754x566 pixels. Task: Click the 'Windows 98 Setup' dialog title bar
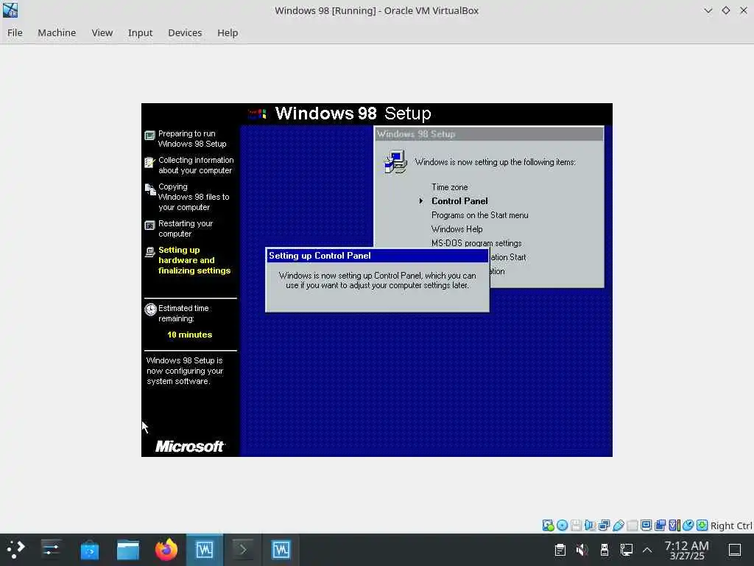pyautogui.click(x=489, y=134)
